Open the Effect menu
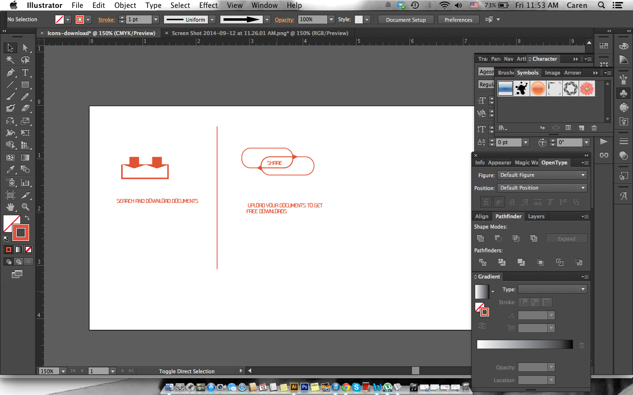 tap(208, 5)
